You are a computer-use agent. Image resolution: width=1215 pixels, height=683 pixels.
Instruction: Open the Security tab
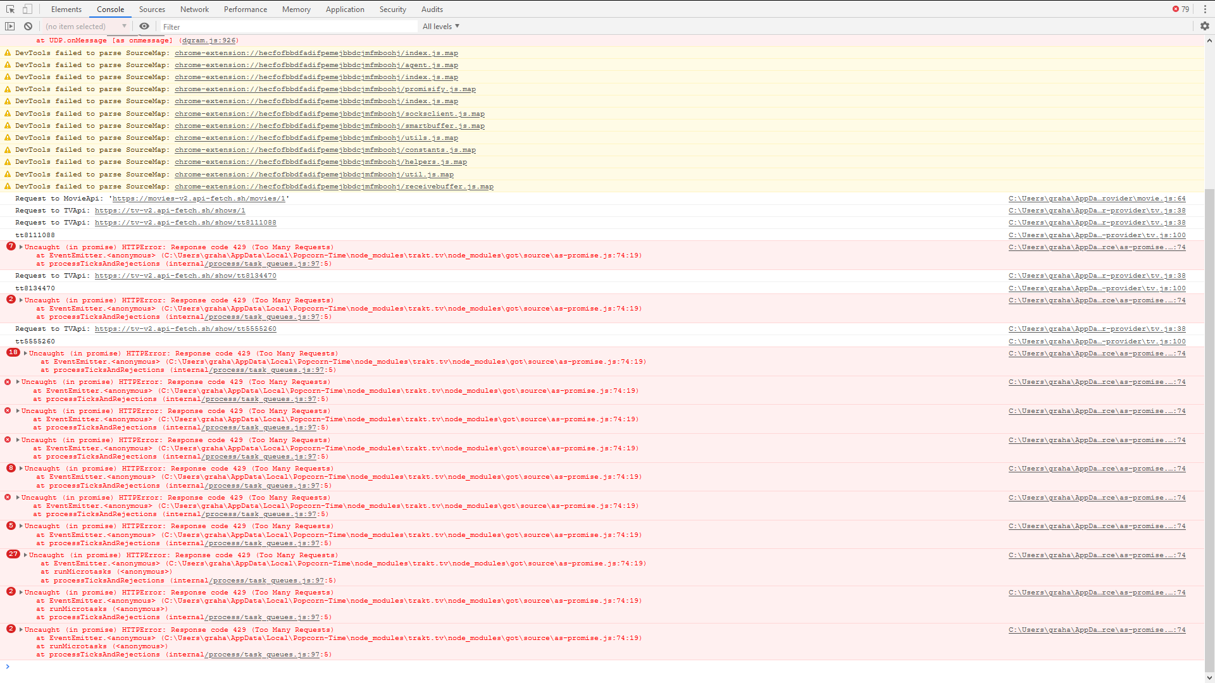(x=393, y=9)
